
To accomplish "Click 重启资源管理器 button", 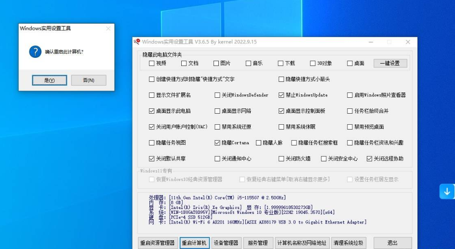I will pos(158,243).
